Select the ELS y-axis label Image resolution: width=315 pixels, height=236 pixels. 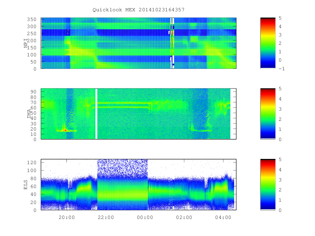tap(26, 185)
